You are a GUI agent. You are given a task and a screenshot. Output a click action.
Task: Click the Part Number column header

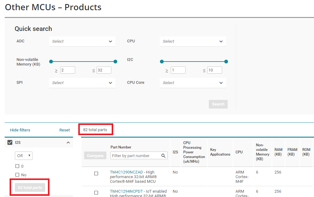pyautogui.click(x=121, y=147)
